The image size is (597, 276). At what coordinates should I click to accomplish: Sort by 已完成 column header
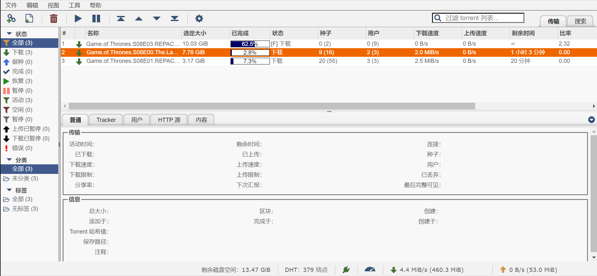[250, 33]
